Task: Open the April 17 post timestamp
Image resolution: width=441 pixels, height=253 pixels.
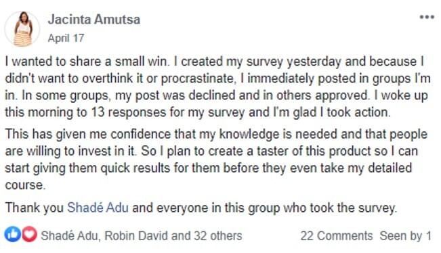Action: (66, 38)
